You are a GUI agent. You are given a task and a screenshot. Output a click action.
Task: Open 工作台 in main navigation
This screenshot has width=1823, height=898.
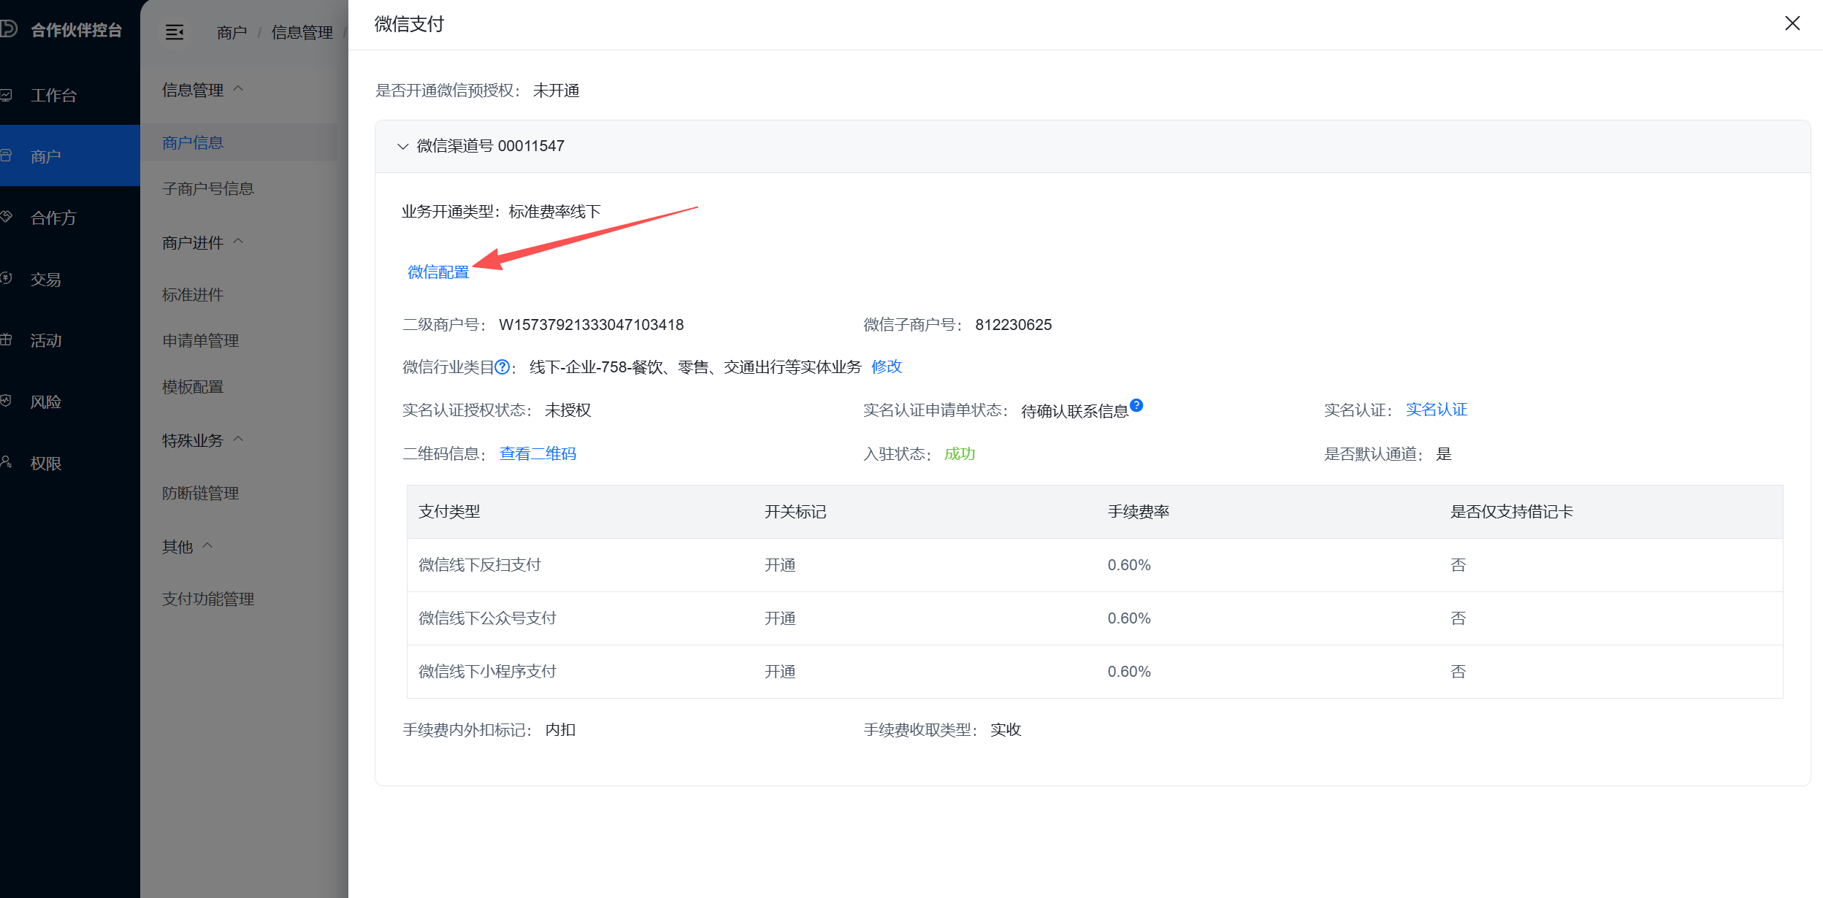tap(53, 95)
